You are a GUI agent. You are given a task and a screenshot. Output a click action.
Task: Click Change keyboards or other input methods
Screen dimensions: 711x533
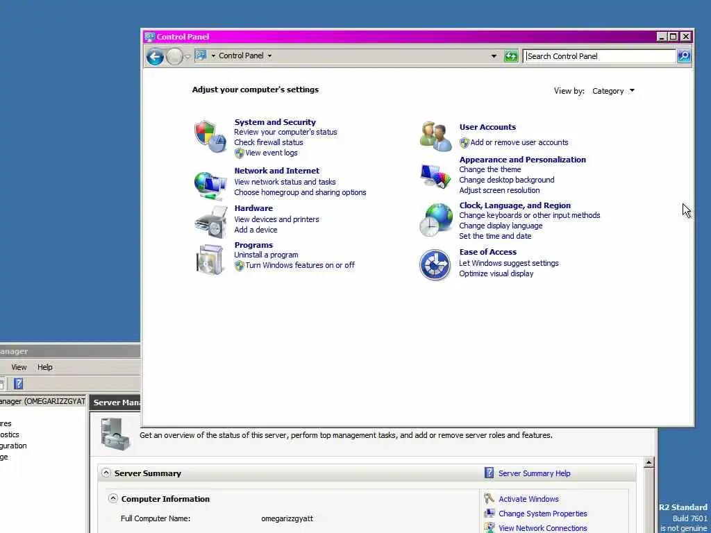[x=529, y=215]
